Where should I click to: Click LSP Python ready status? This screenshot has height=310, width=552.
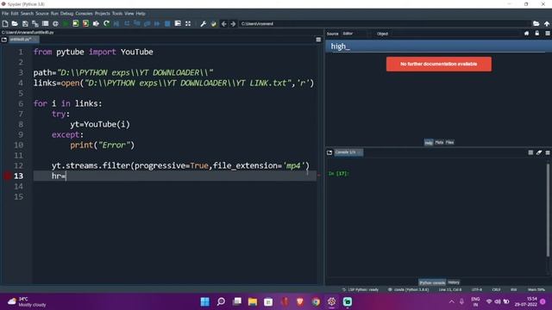pos(361,289)
